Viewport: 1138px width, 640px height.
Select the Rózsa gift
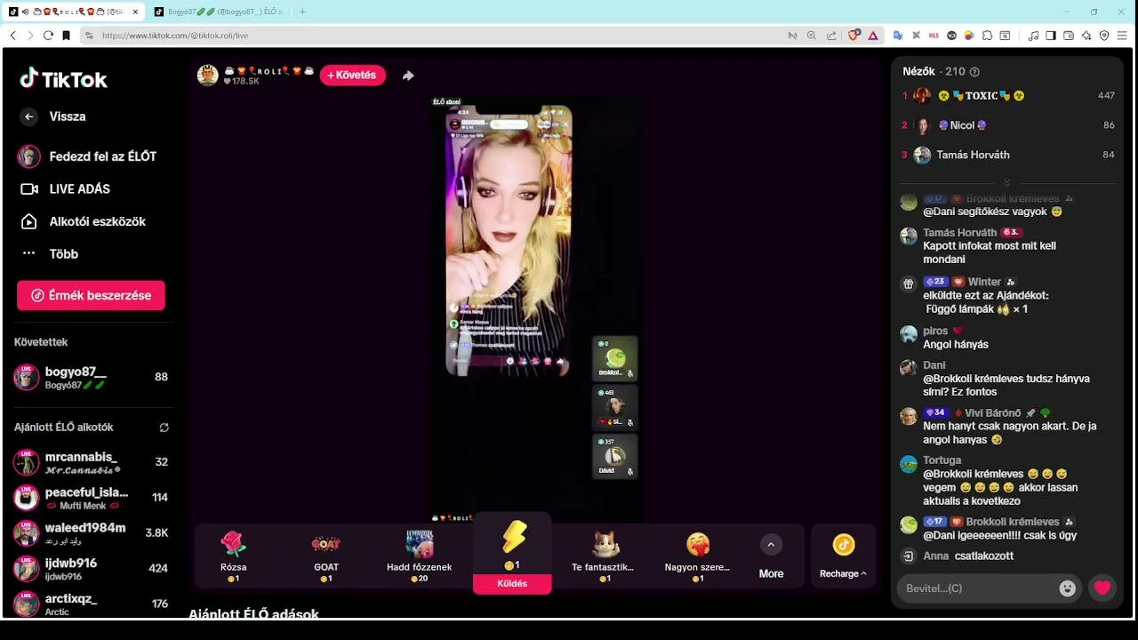(233, 556)
